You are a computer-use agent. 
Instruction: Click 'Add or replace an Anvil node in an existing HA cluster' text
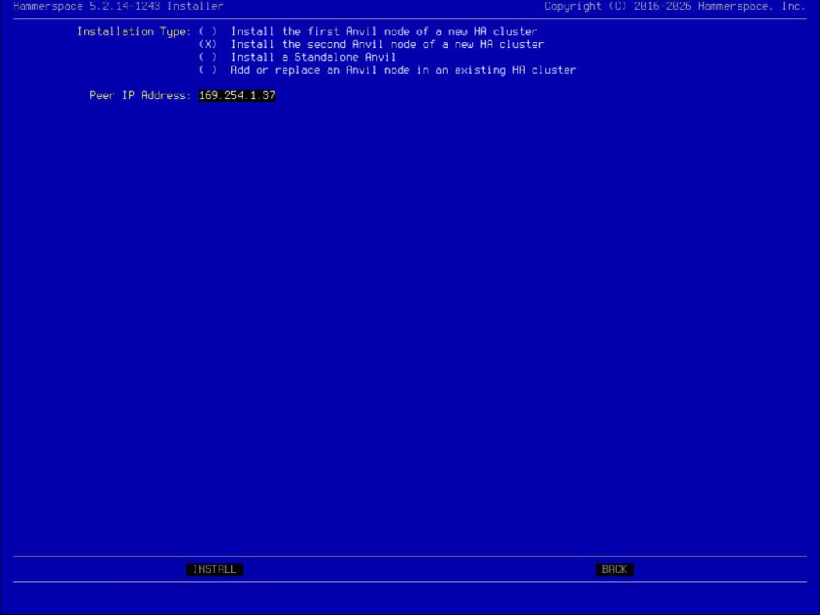coord(404,70)
